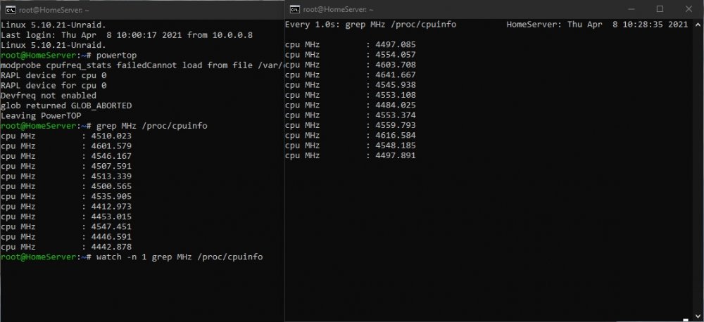Click the value 4497.085 in right terminal
This screenshot has width=704, height=322.
[396, 45]
